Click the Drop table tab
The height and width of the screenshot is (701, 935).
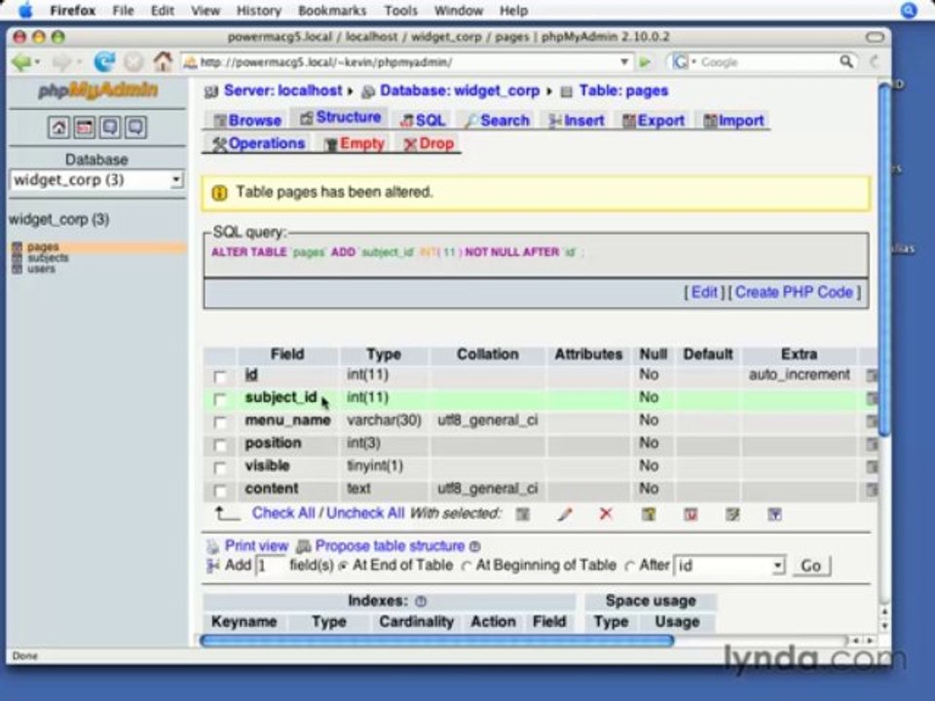pos(429,144)
